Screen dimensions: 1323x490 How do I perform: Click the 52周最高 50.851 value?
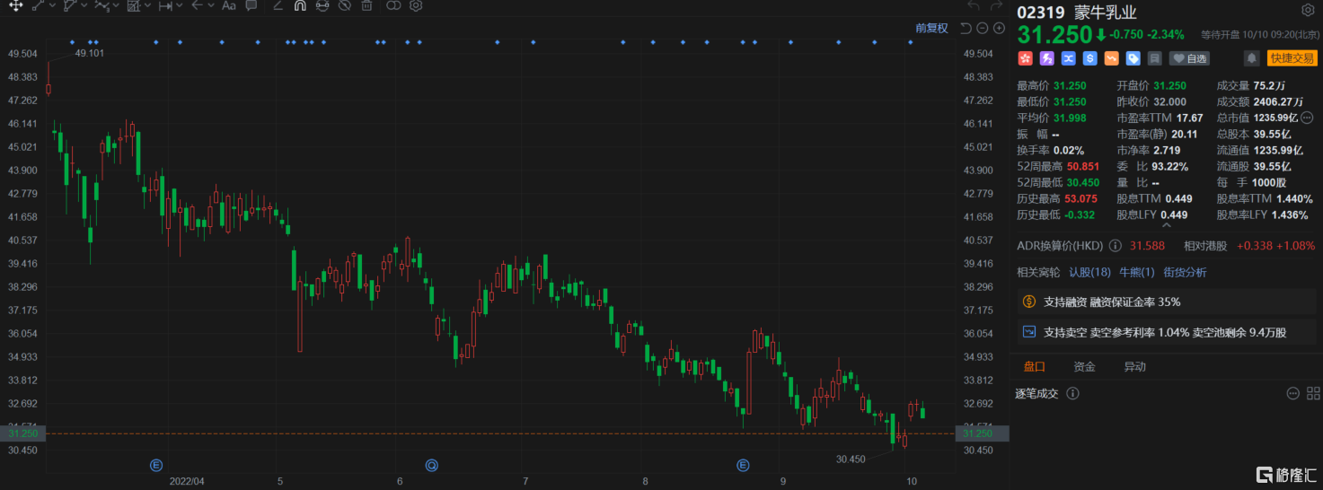(1083, 166)
